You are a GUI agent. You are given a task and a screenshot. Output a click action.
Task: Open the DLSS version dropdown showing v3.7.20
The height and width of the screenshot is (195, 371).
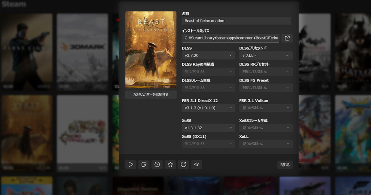(x=208, y=55)
